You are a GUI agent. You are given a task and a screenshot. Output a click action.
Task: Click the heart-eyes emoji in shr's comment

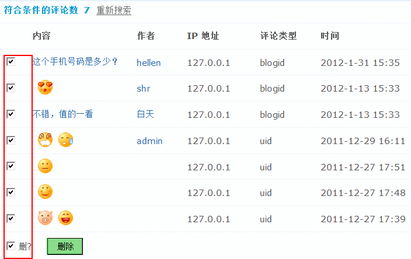pos(45,87)
